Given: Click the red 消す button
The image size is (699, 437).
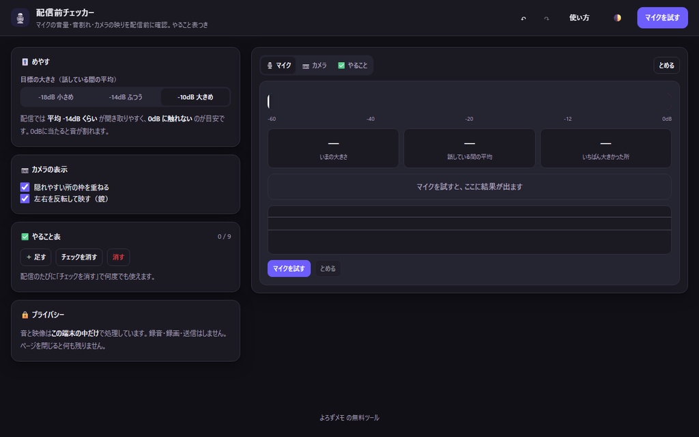Looking at the screenshot, I should [119, 257].
